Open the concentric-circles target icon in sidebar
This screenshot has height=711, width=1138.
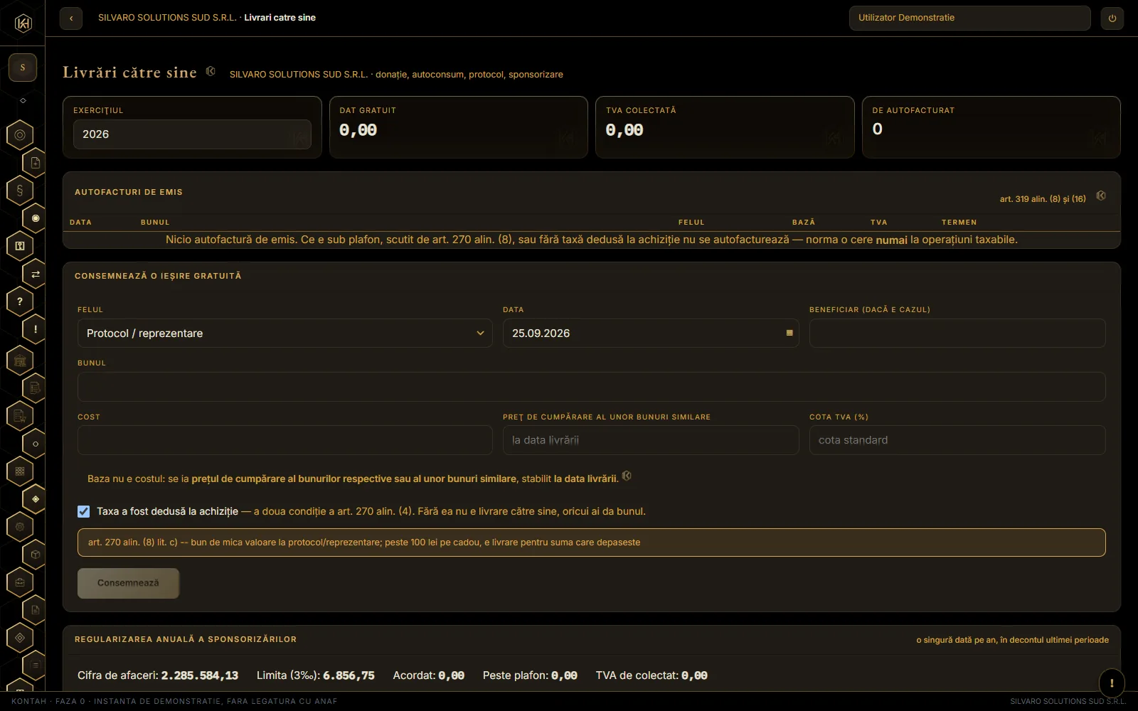(x=20, y=134)
